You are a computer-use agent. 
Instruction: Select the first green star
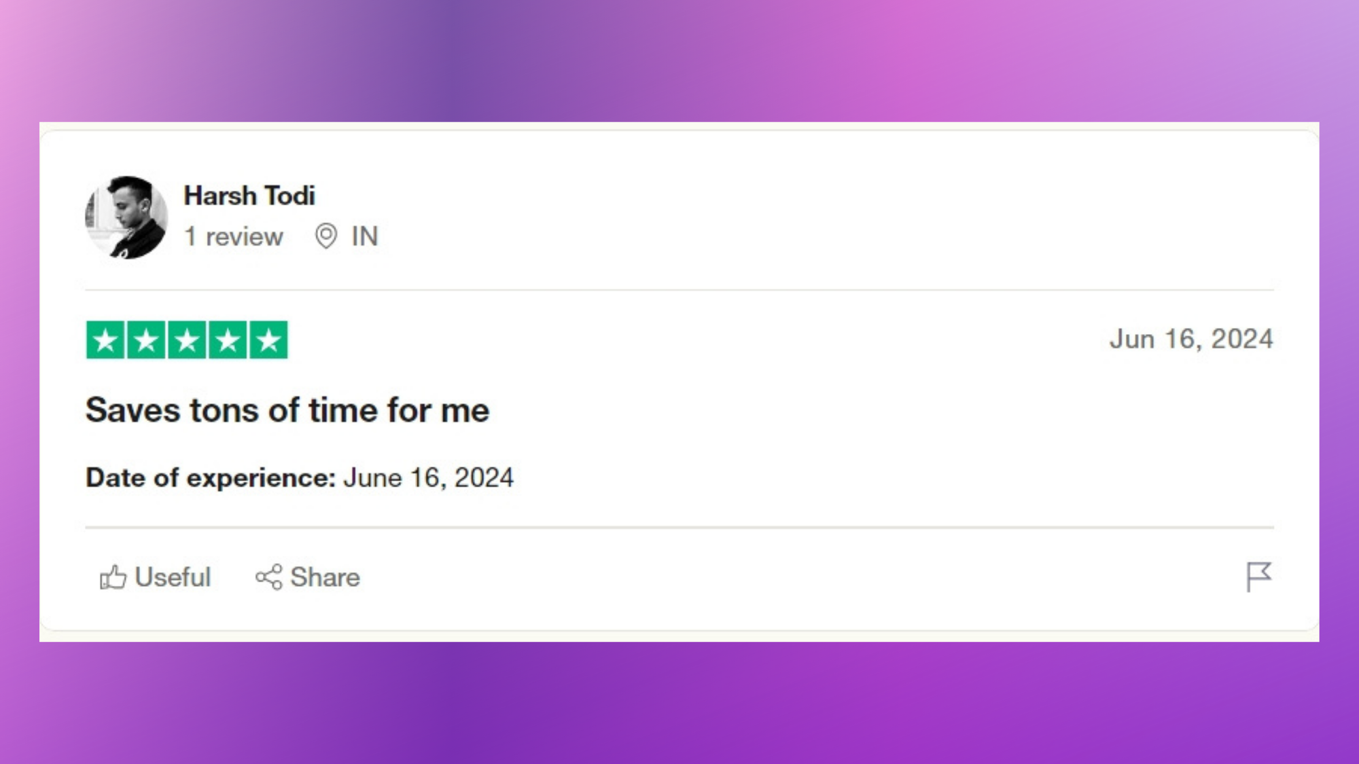pyautogui.click(x=105, y=340)
